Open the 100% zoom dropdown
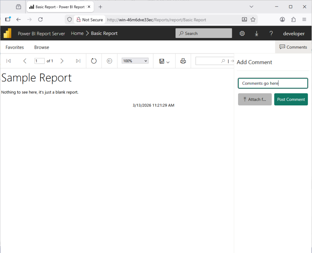312x253 pixels. click(135, 61)
